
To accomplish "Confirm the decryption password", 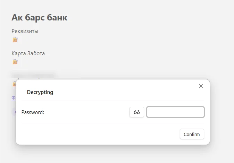I will (x=192, y=134).
